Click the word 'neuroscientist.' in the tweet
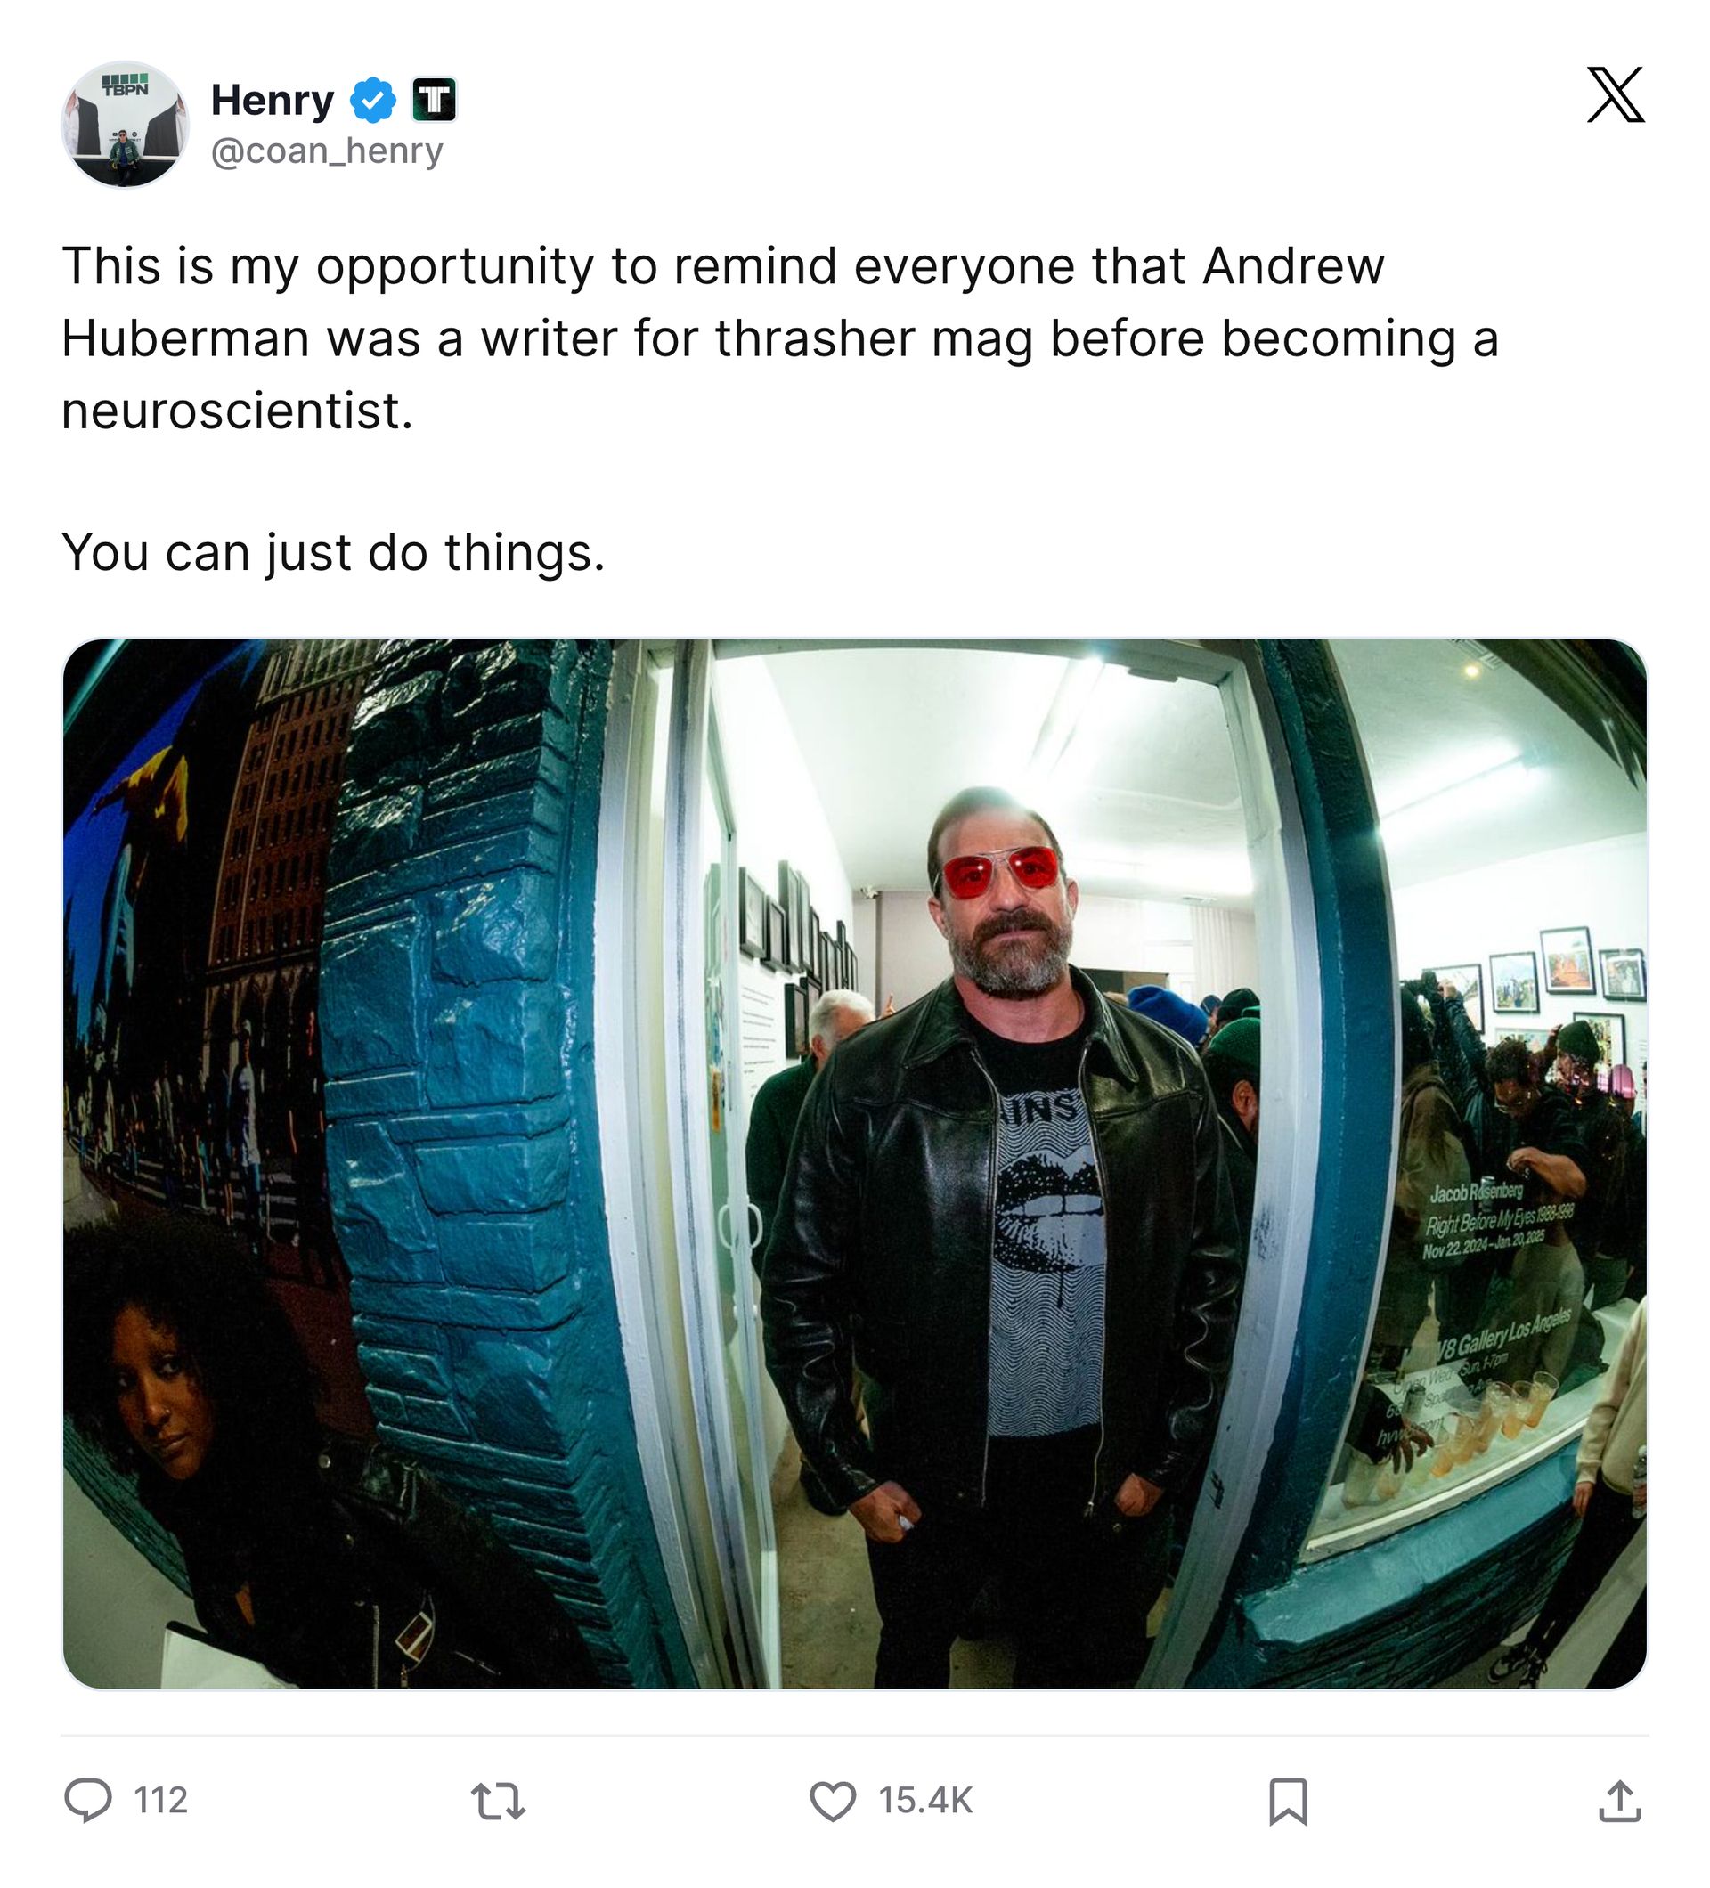Screen dimensions: 1710x1888 [x=237, y=411]
